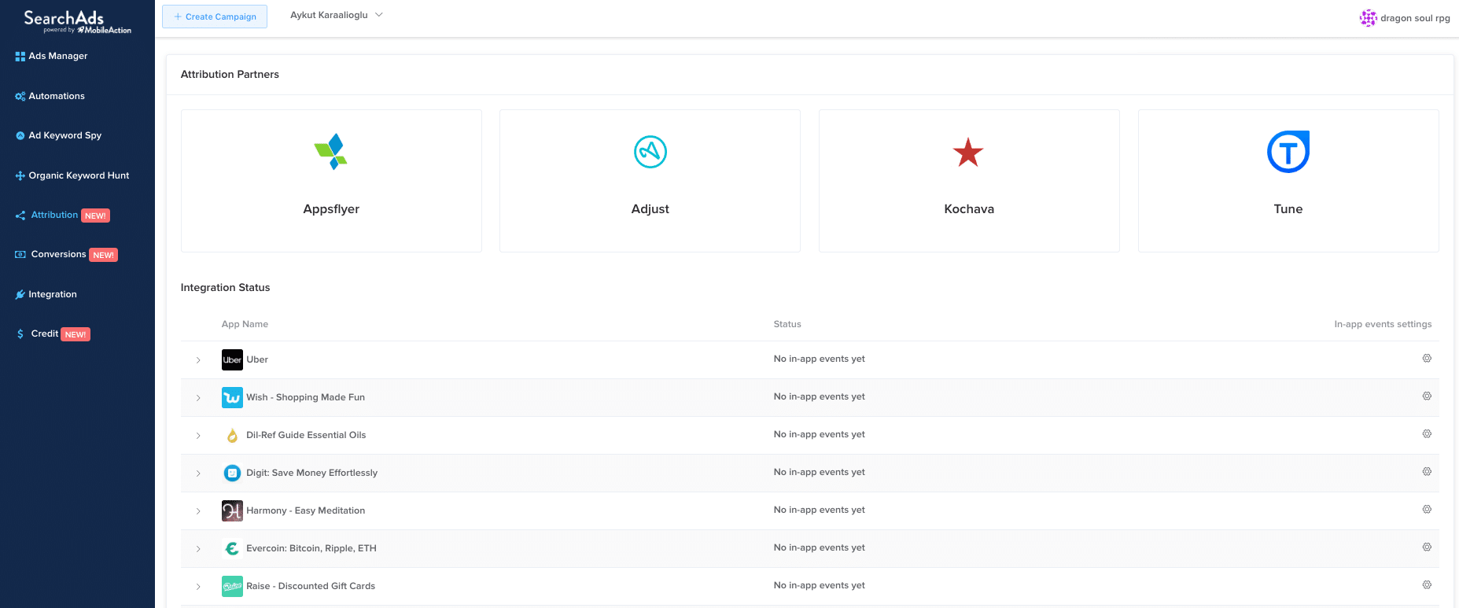Viewport: 1459px width, 608px height.
Task: Expand the Raise - Discounted Gift Cards row
Action: coord(198,587)
